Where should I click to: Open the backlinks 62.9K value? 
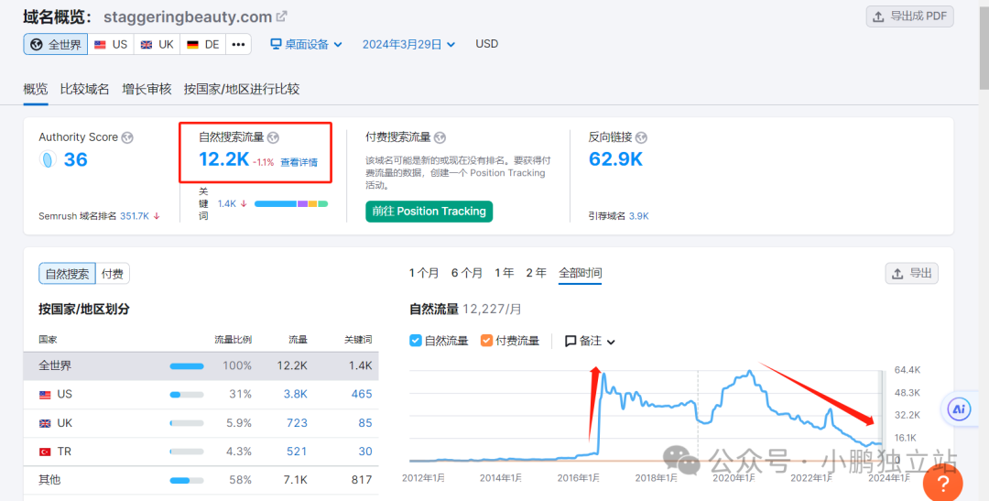tap(615, 159)
